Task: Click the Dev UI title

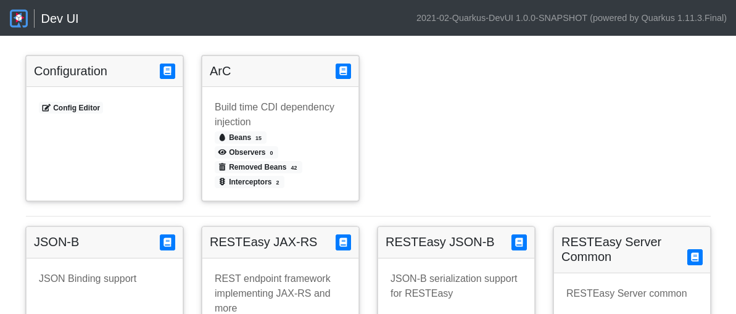Action: point(60,19)
